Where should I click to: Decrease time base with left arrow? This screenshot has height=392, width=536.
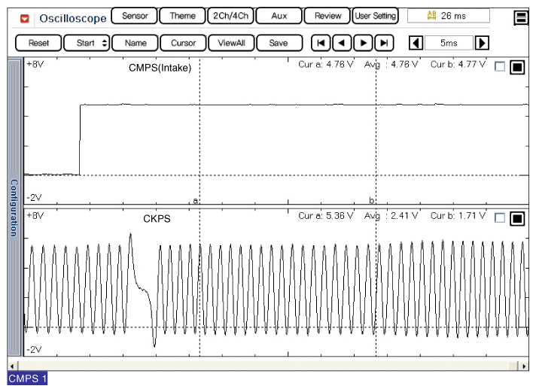pyautogui.click(x=414, y=44)
